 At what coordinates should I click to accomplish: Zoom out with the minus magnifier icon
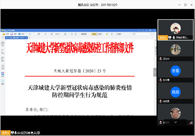pyautogui.click(x=52, y=34)
